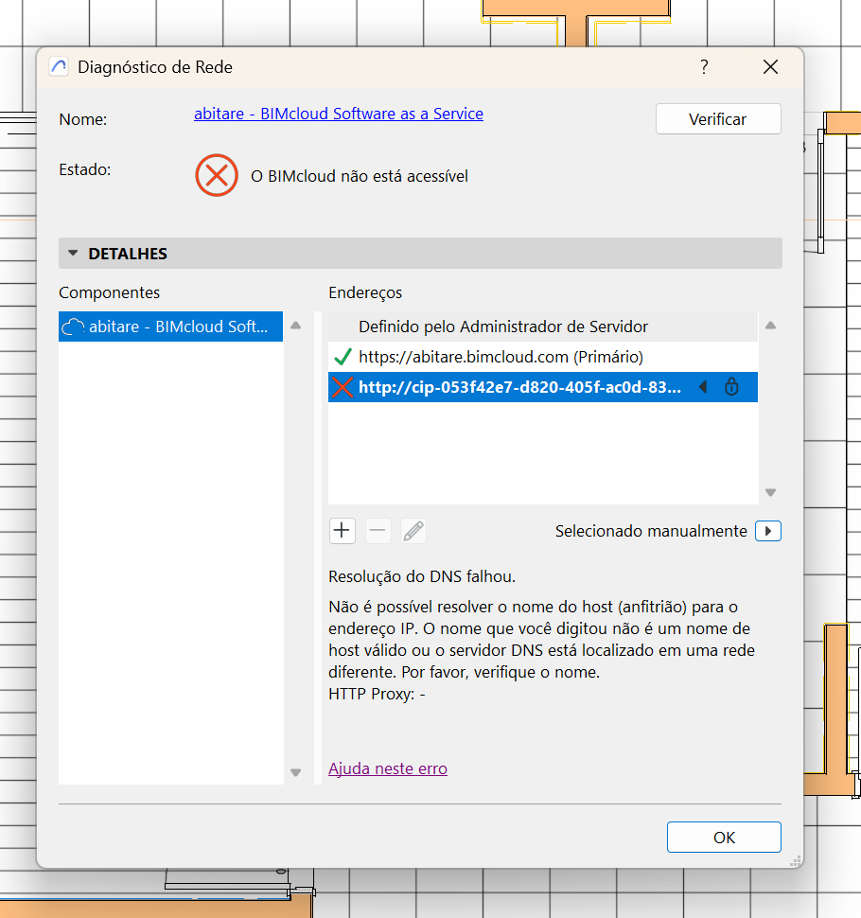Close the Diagnóstico de Rede dialog
861x918 pixels.
(x=770, y=67)
